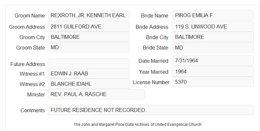Click the Date Married label

(153, 61)
